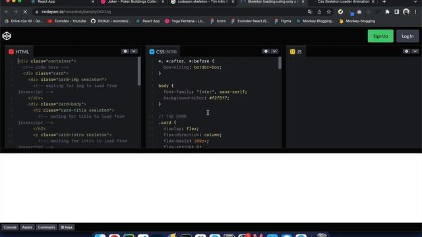
Task: Click the green Sign Up button
Action: point(380,36)
